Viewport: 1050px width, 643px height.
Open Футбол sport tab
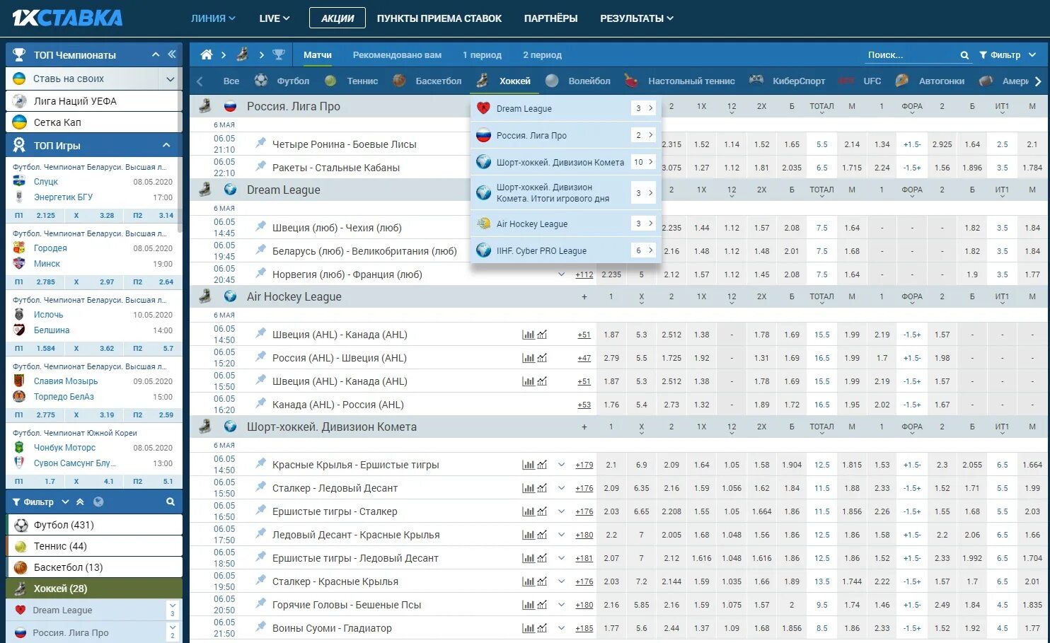click(282, 81)
